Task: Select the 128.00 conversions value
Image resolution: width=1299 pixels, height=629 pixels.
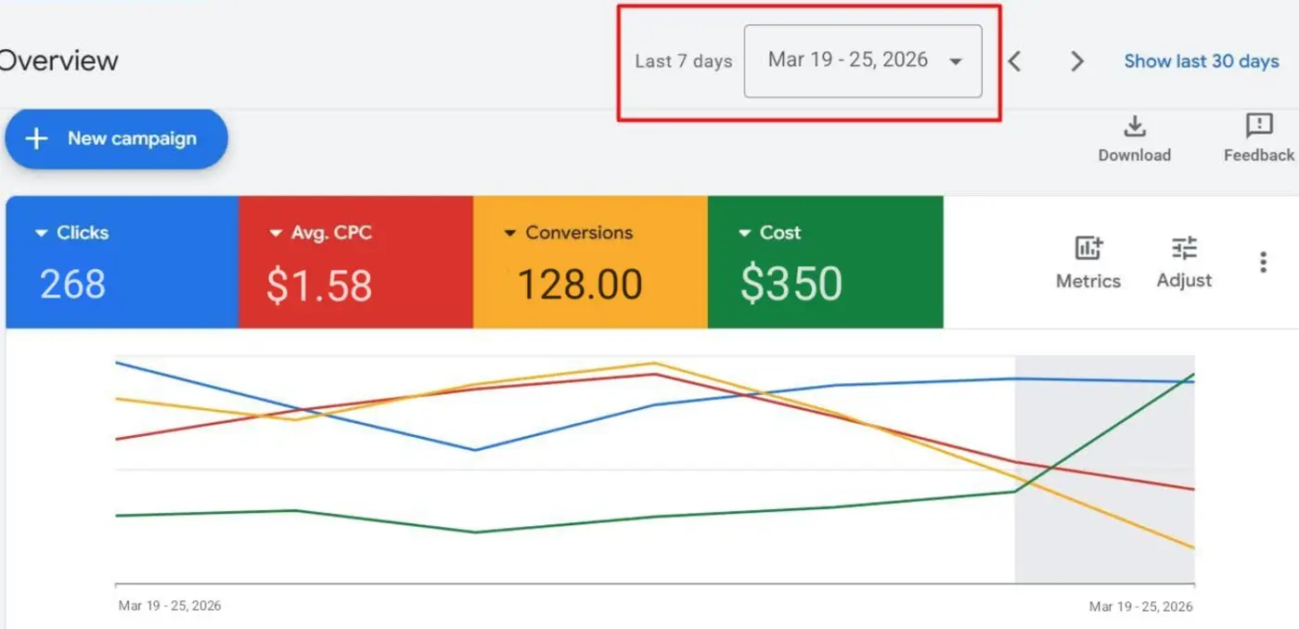Action: [x=580, y=284]
